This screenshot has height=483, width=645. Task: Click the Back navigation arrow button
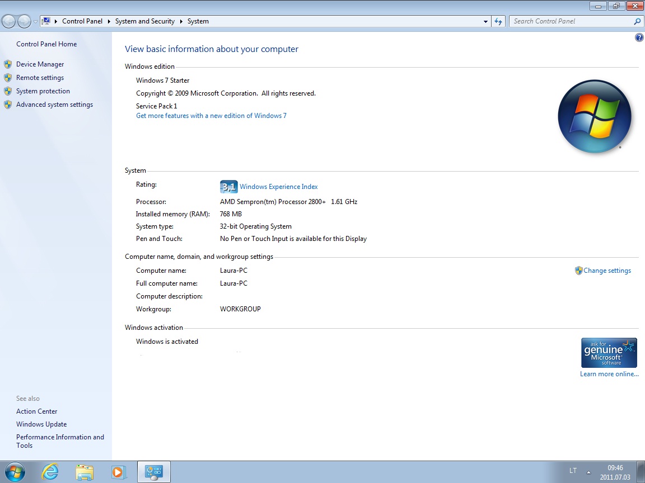coord(8,21)
